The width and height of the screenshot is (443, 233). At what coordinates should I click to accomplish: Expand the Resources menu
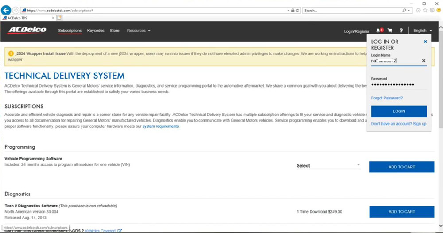pos(138,31)
